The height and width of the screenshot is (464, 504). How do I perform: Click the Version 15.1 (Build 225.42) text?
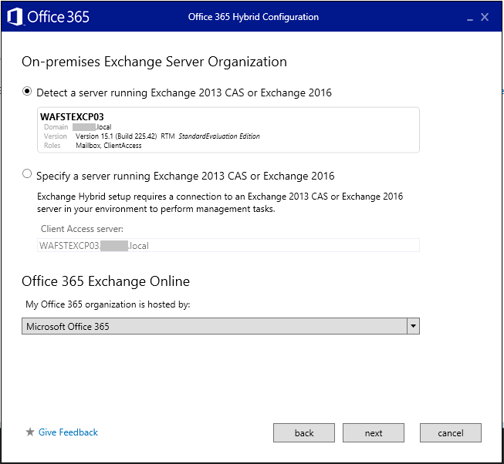[x=117, y=136]
